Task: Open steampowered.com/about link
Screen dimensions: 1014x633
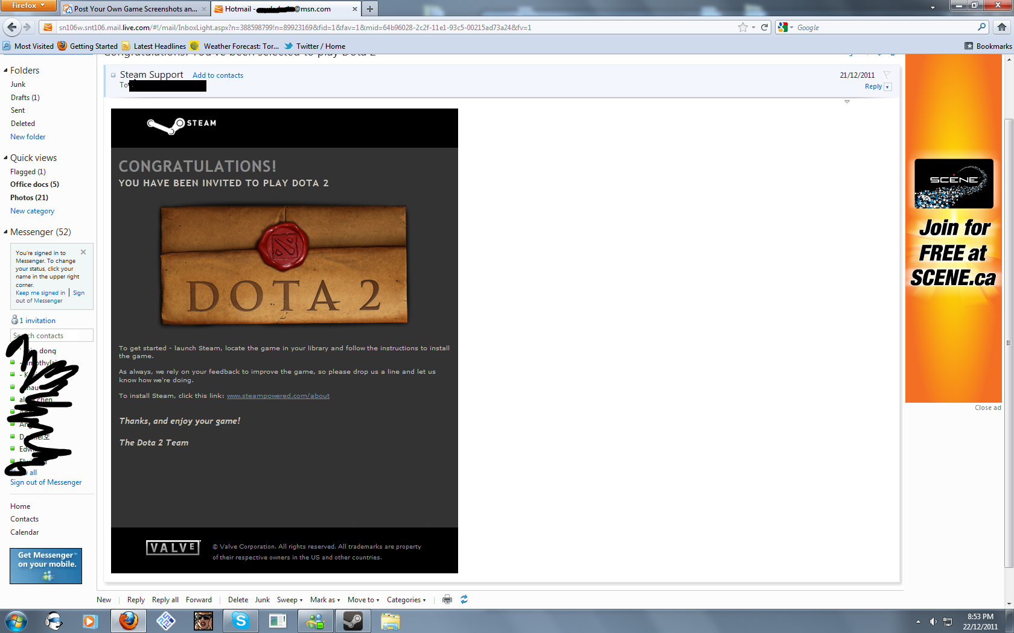Action: (x=278, y=395)
